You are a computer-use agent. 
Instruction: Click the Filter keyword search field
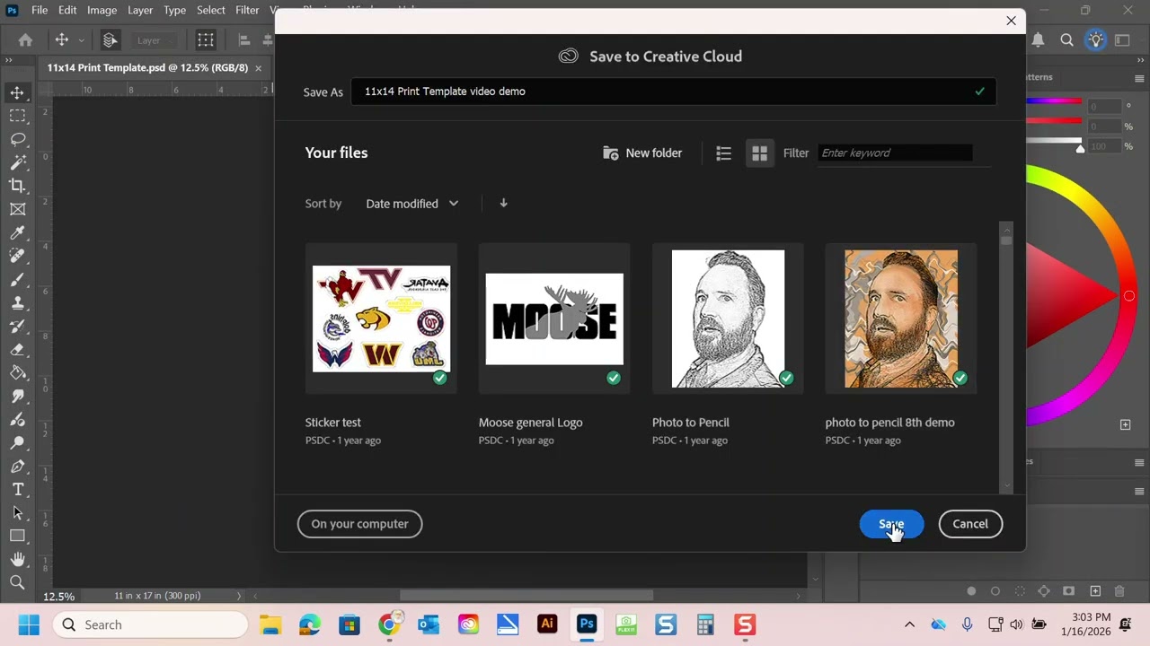click(895, 153)
